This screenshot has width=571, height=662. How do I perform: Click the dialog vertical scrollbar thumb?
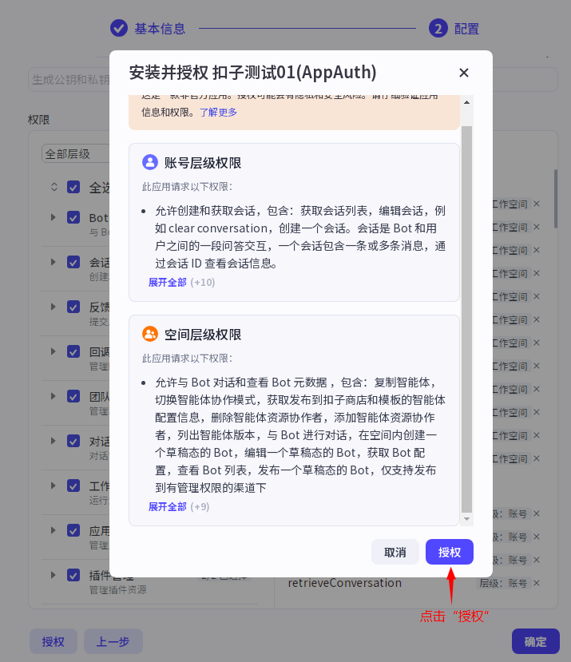click(x=467, y=319)
